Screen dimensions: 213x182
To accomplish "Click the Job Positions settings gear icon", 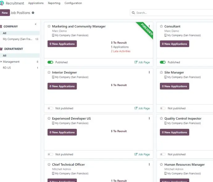I will (33, 13).
